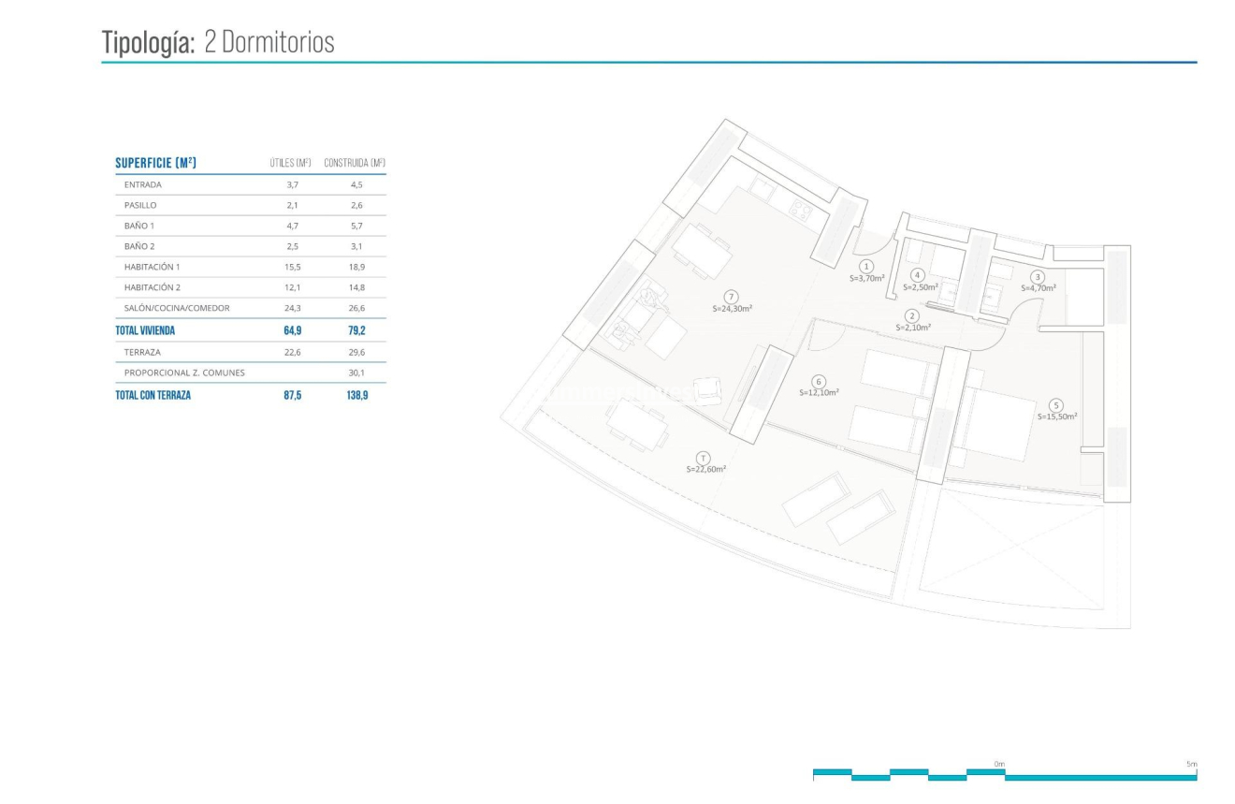Click the 'S=24,30m²' living room area label
Image resolution: width=1235 pixels, height=804 pixels.
[x=733, y=308]
